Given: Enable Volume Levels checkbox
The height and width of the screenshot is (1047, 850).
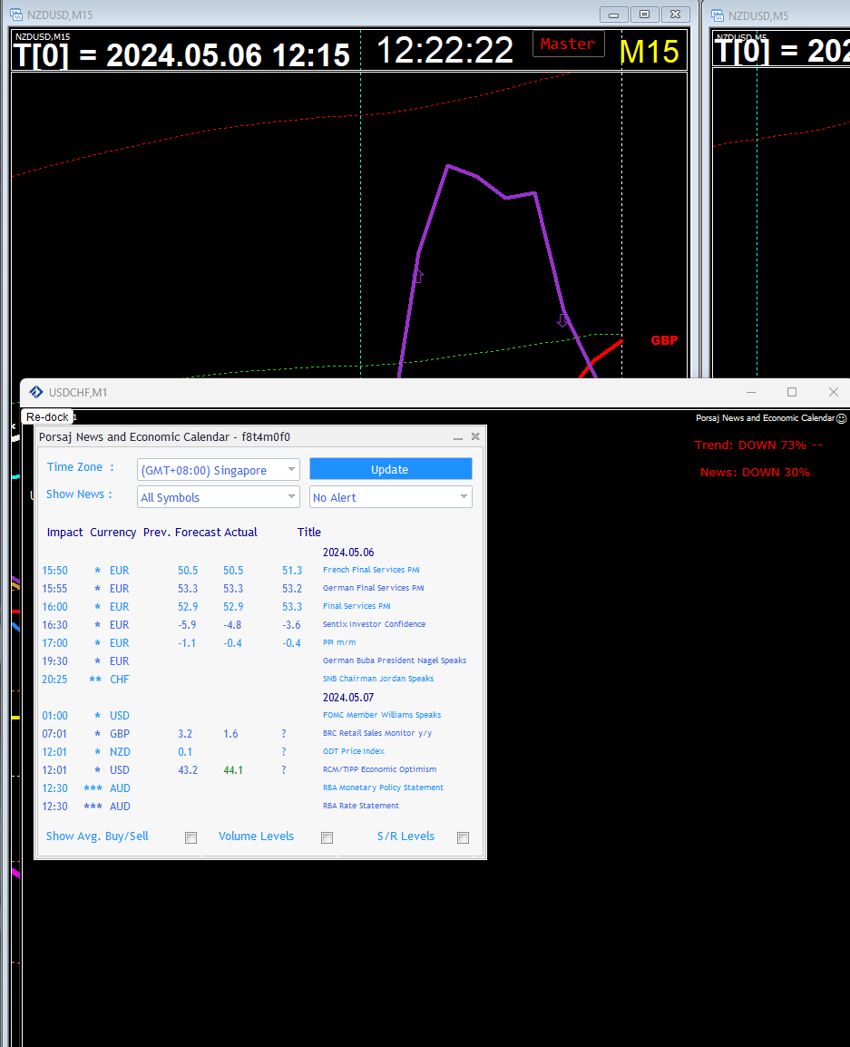Looking at the screenshot, I should (x=327, y=837).
